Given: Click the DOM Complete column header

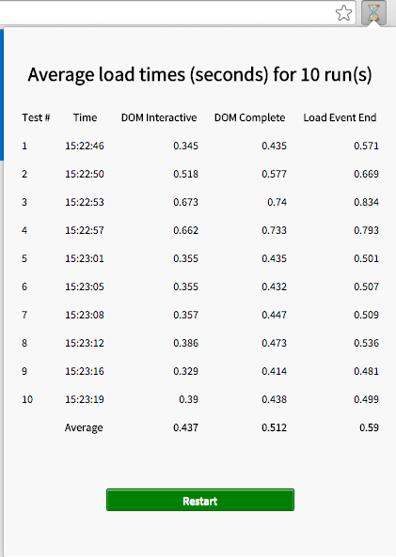Looking at the screenshot, I should point(250,117).
